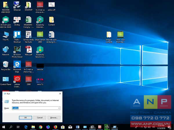This screenshot has height=130, width=174.
Task: Expand the Open combo box dropdown arrow
Action: (x=59, y=108)
